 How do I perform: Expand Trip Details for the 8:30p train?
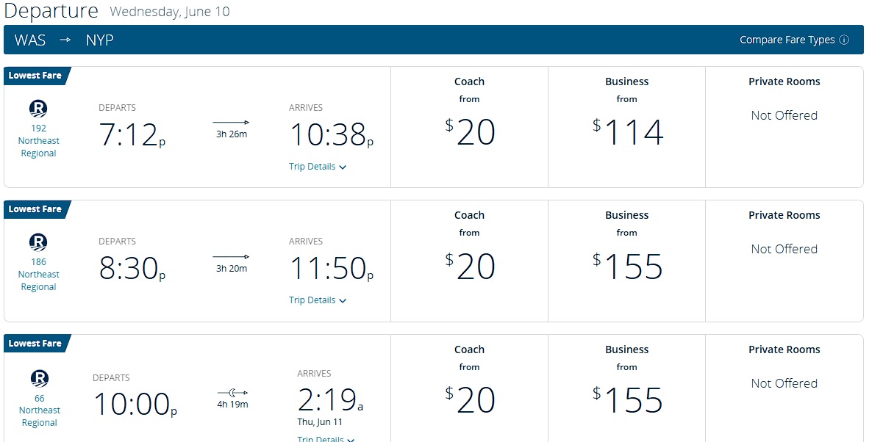click(x=318, y=300)
